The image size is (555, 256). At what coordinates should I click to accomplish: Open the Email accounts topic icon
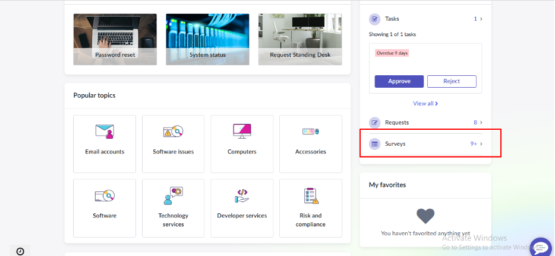tap(105, 131)
